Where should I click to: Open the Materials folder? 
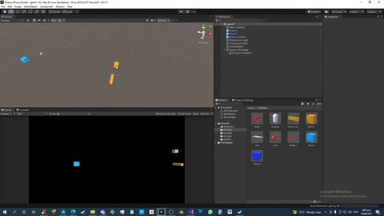pos(229,127)
